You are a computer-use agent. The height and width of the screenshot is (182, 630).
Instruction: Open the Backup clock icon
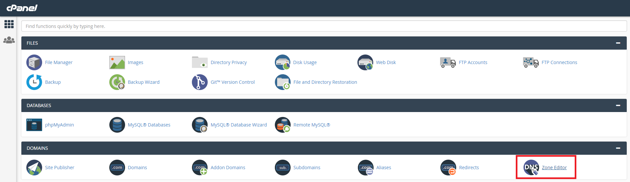[x=34, y=82]
